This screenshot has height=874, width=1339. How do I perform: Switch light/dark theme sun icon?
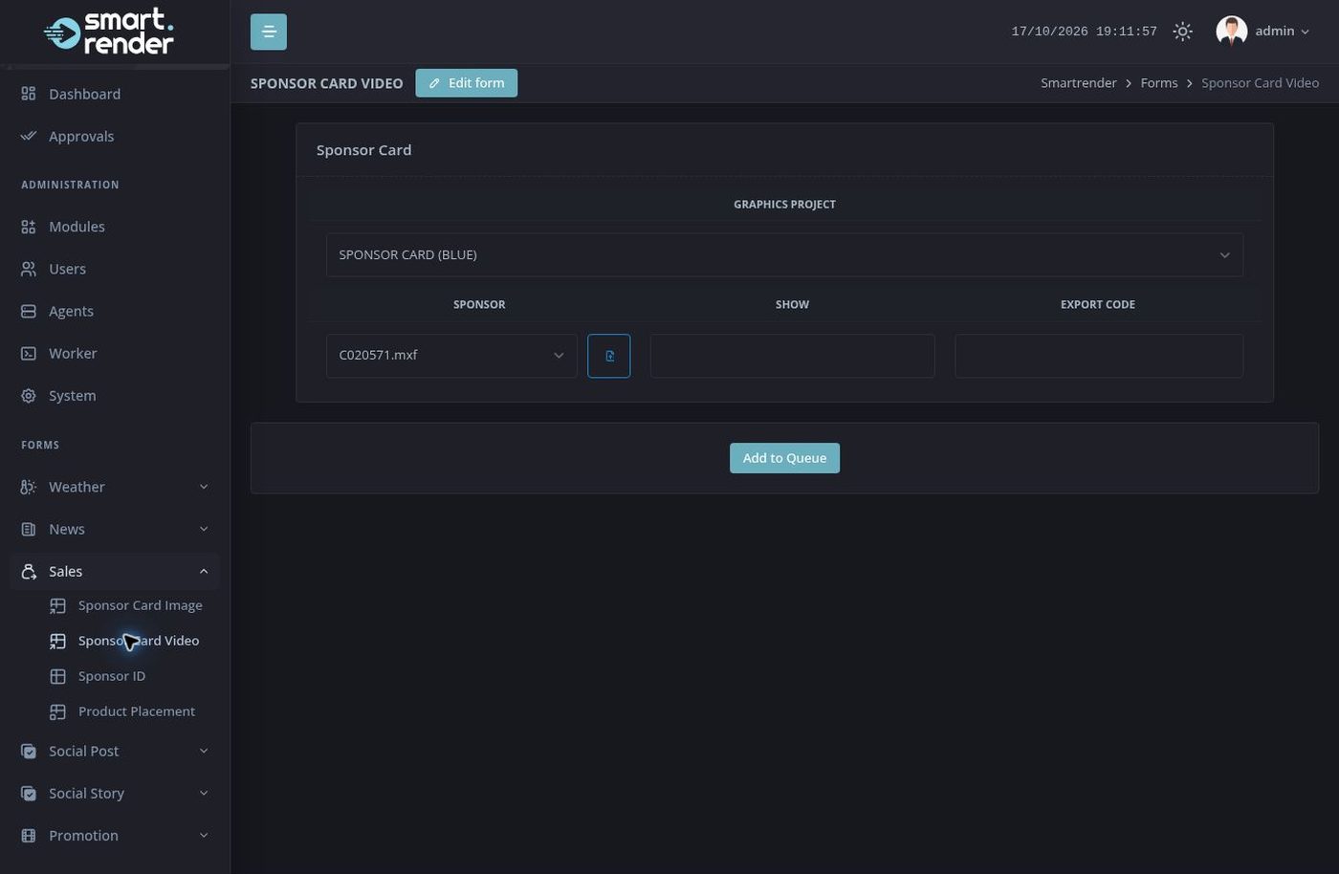coord(1183,32)
